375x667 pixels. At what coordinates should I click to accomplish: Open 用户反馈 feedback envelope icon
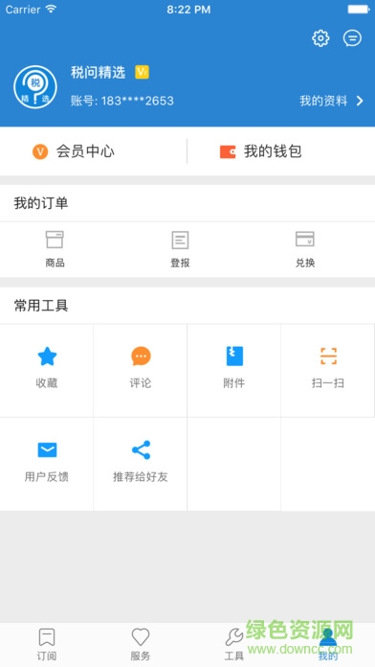47,450
